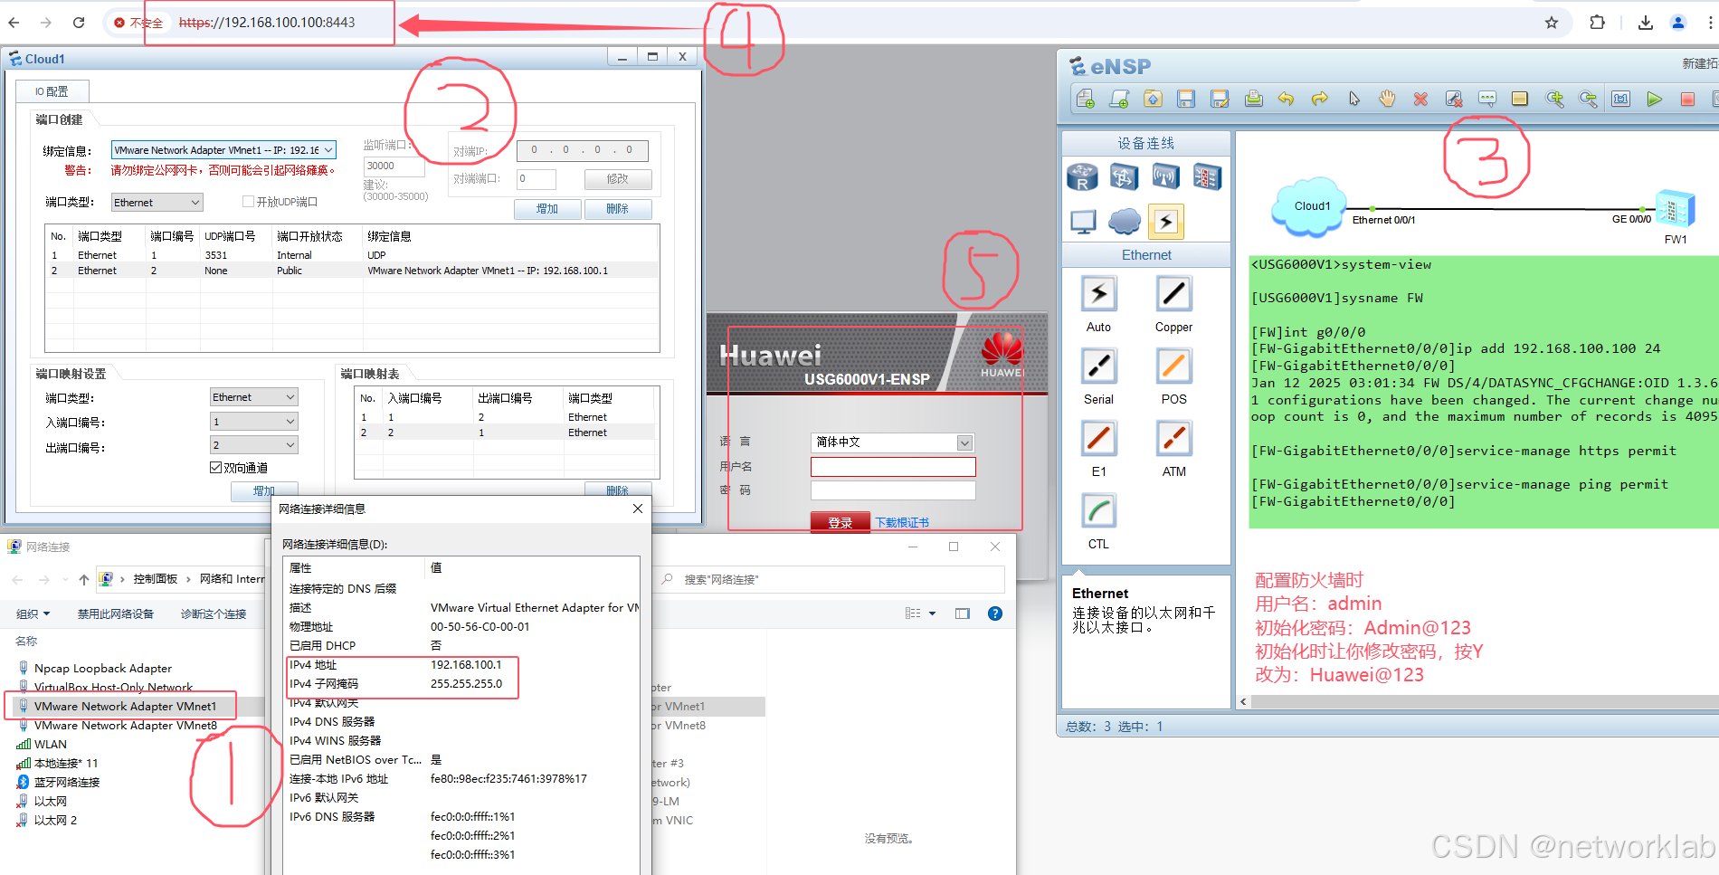Click the 修改 button beside 对端端口
Screen dimensions: 1719x875
[617, 179]
